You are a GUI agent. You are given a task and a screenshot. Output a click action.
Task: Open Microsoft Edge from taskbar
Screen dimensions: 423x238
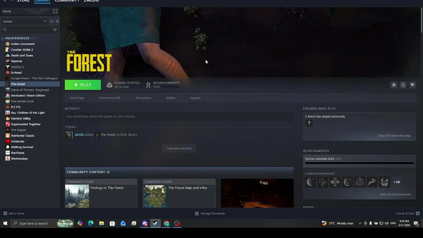click(91, 223)
